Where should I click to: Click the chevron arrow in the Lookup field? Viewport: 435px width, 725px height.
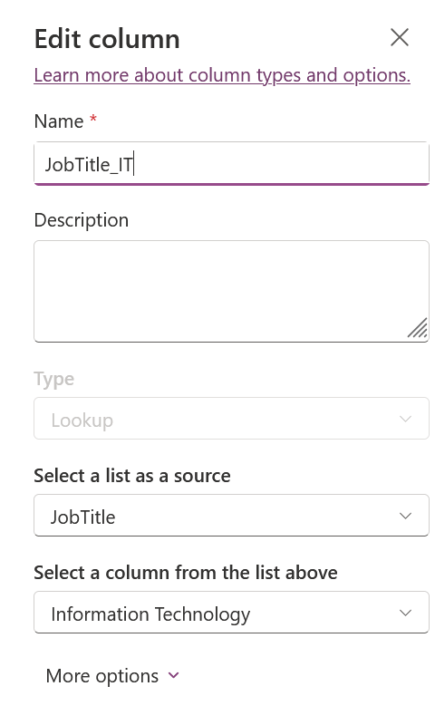tap(405, 419)
